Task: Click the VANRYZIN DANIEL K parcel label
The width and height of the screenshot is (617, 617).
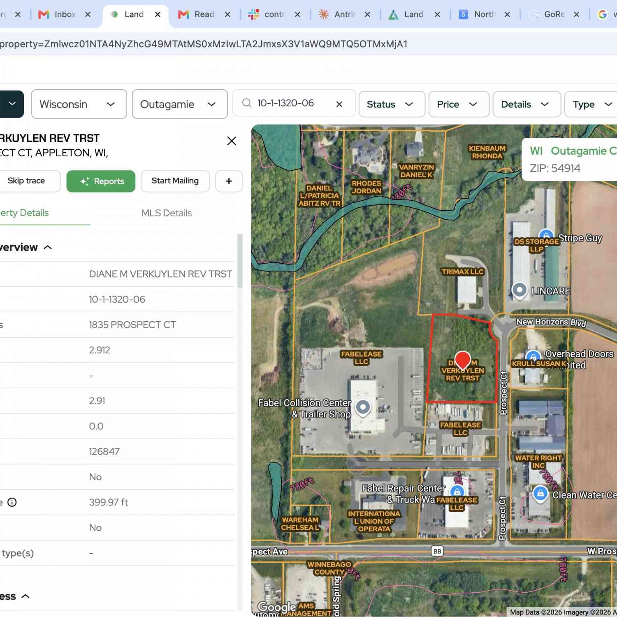Action: coord(416,171)
